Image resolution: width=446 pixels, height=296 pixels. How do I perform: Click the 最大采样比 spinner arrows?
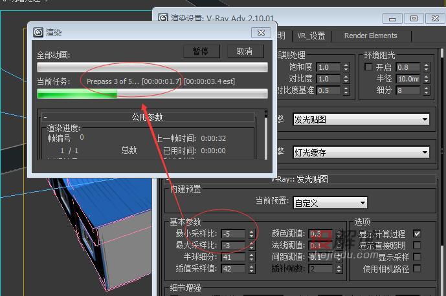(251, 246)
